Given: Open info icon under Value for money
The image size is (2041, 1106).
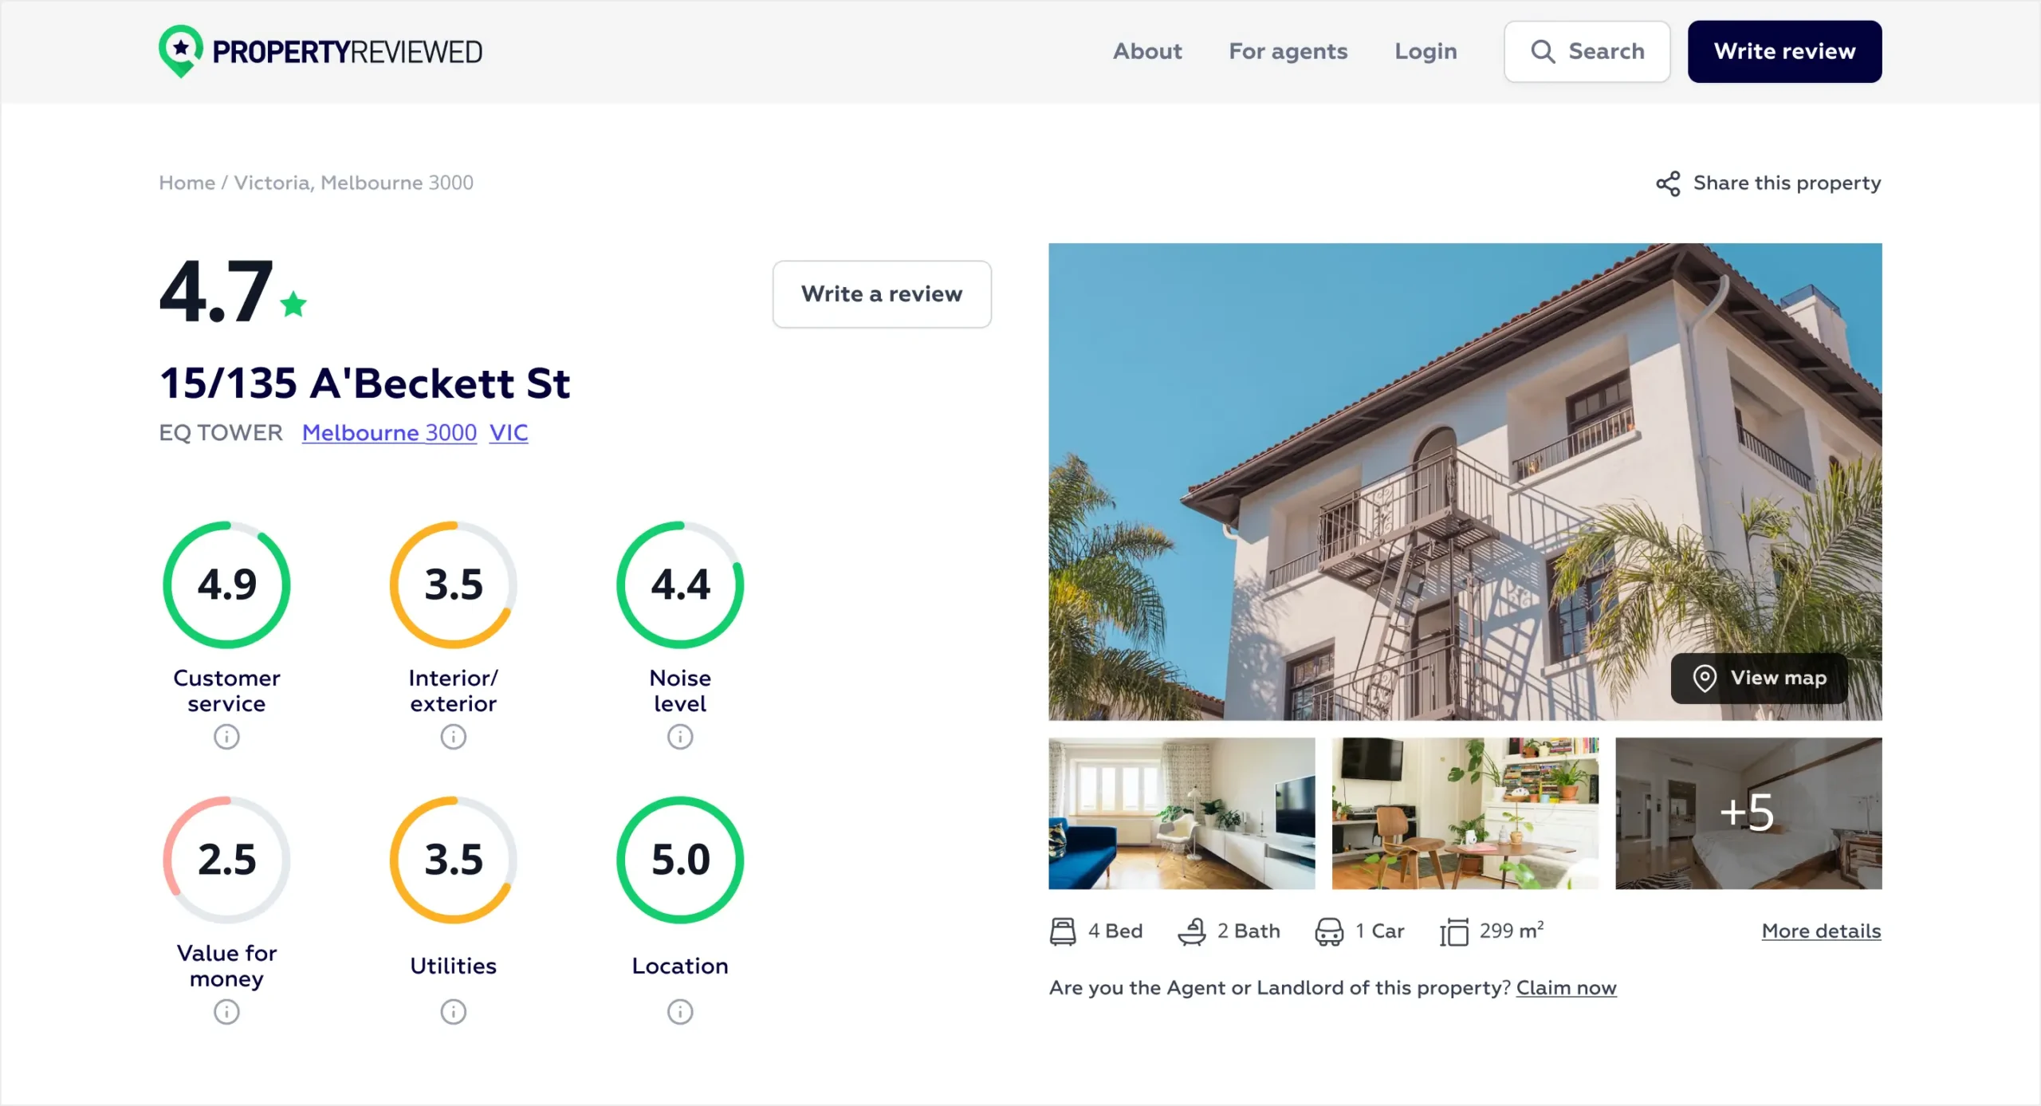Looking at the screenshot, I should (x=226, y=1012).
